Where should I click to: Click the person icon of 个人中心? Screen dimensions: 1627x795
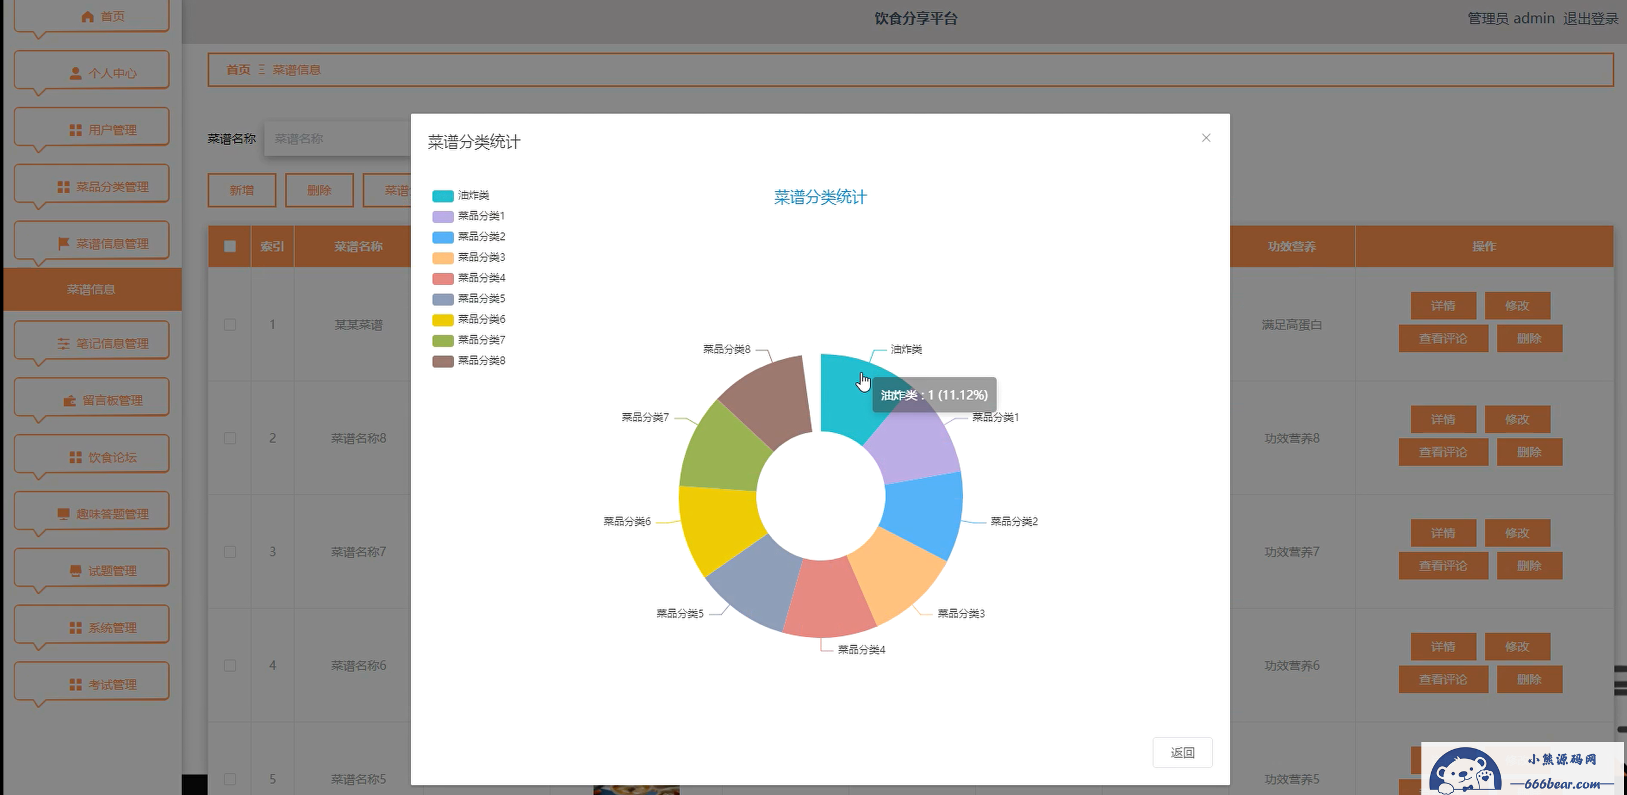[x=75, y=73]
